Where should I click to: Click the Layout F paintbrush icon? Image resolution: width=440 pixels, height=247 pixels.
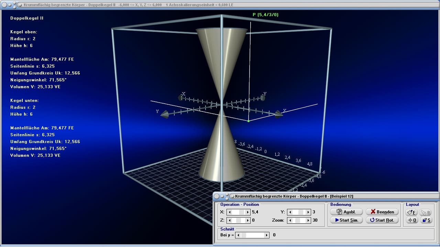[411, 212]
